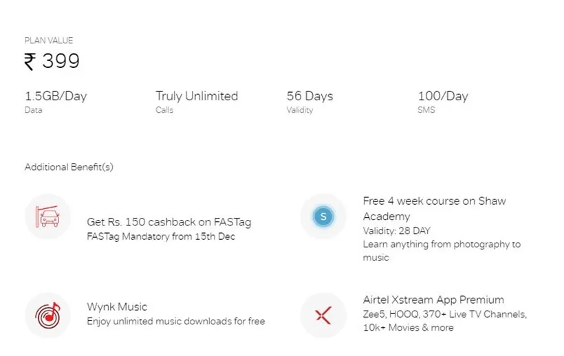Select Free 4 week course on Shaw Academy
The height and width of the screenshot is (356, 564).
point(435,208)
